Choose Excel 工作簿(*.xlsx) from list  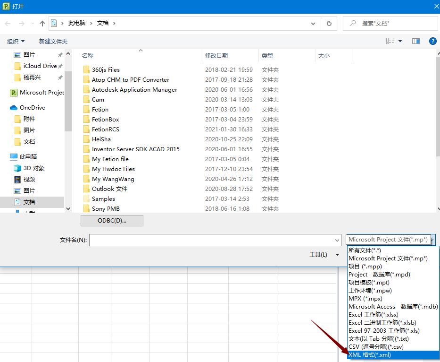(373, 314)
